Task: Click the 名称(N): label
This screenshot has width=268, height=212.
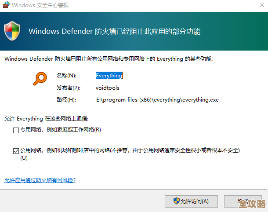Action: tap(67, 76)
